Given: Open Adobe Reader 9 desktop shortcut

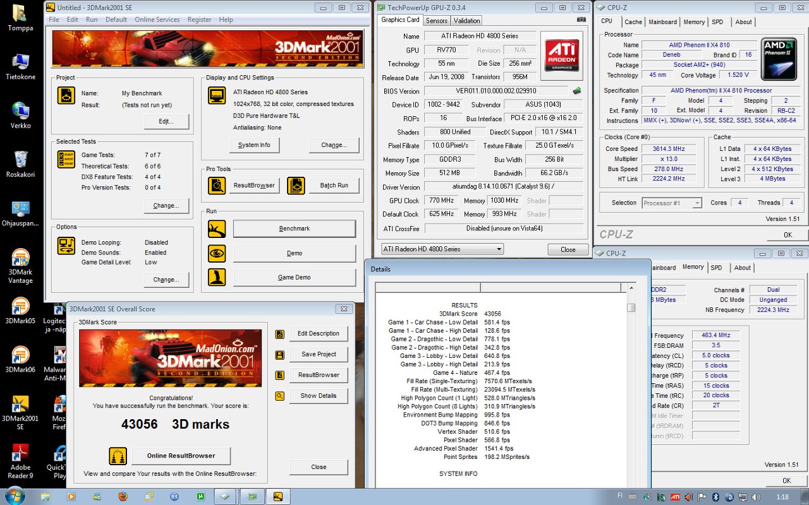Looking at the screenshot, I should coord(20,461).
